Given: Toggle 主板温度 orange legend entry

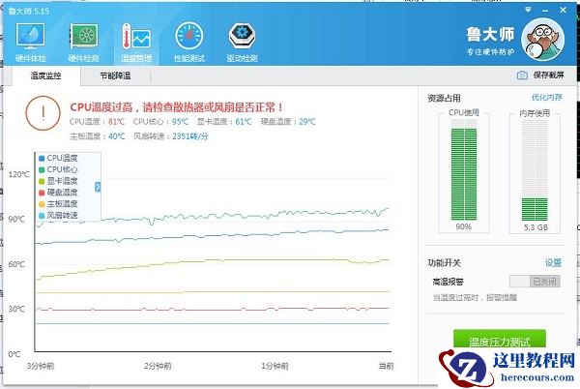Looking at the screenshot, I should (x=58, y=204).
